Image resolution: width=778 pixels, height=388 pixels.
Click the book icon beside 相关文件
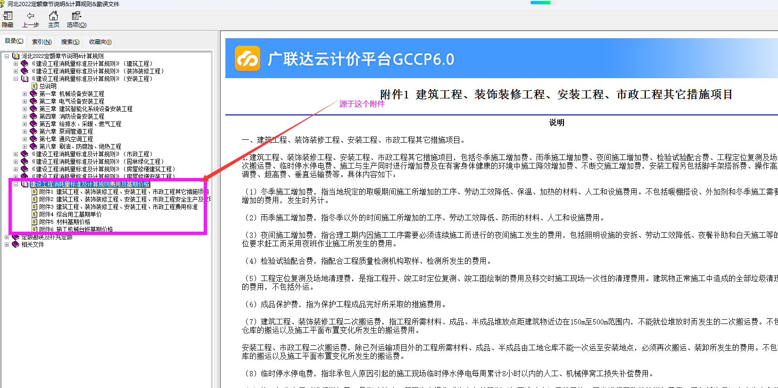click(x=16, y=244)
